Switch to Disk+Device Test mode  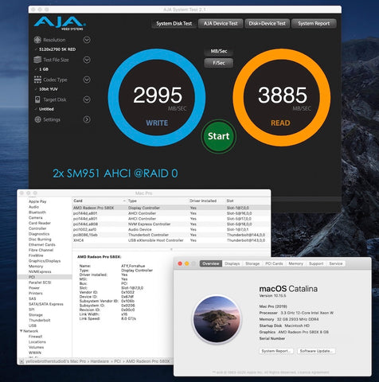click(268, 24)
